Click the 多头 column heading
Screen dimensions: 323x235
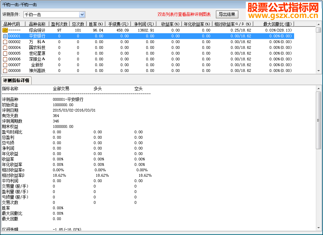tap(98, 89)
